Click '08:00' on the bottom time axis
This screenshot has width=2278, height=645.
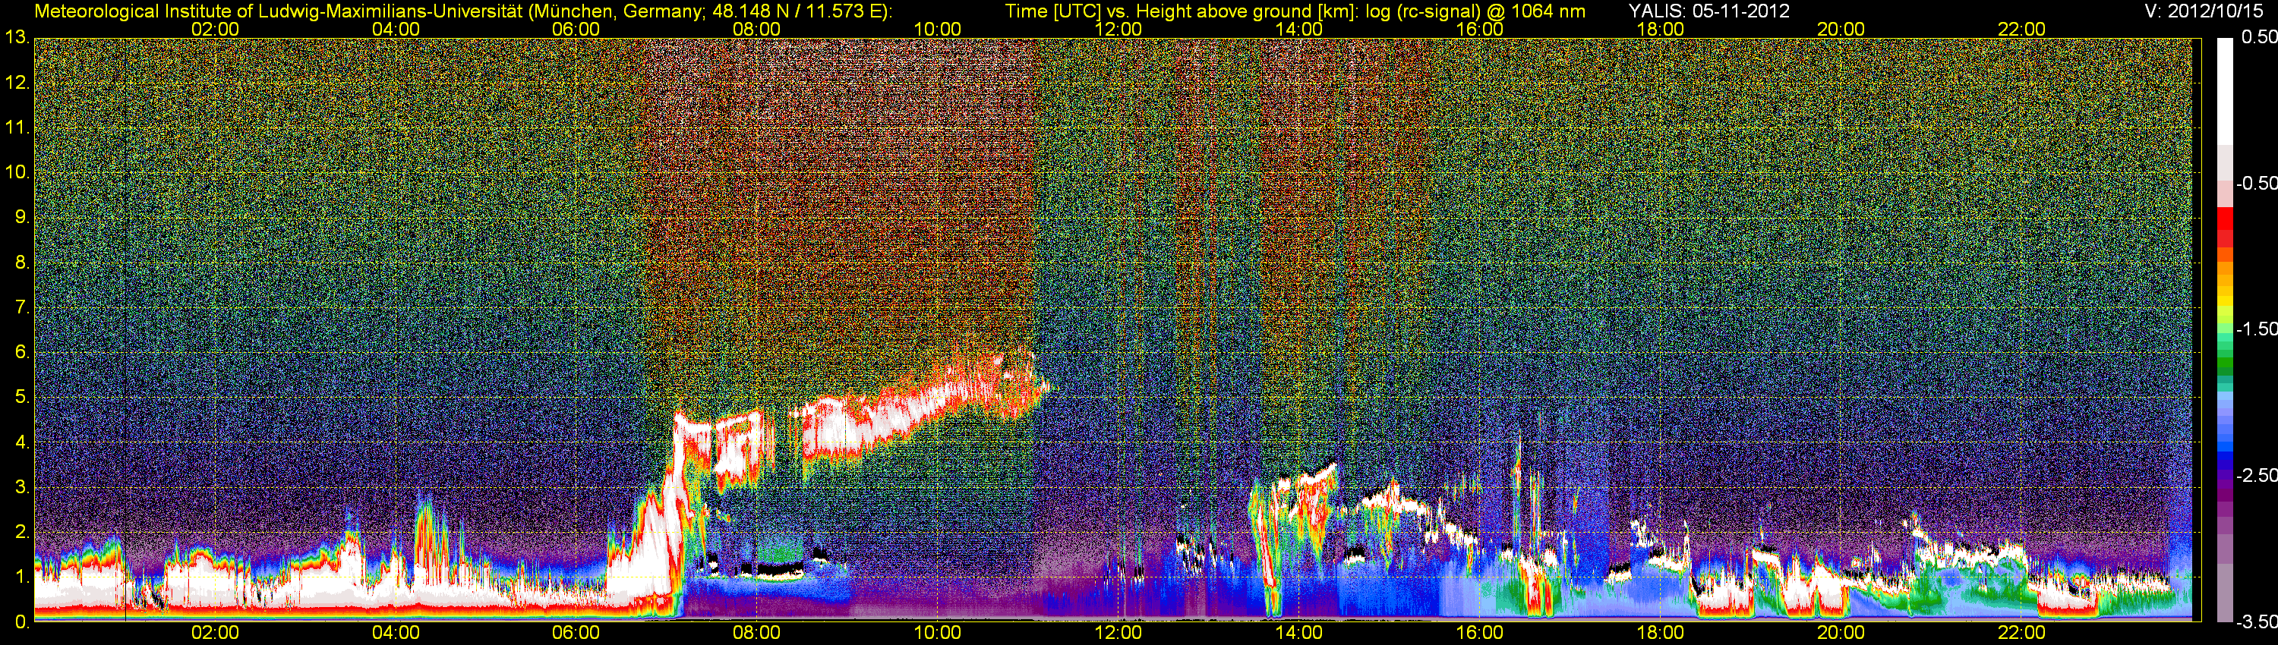[x=757, y=634]
